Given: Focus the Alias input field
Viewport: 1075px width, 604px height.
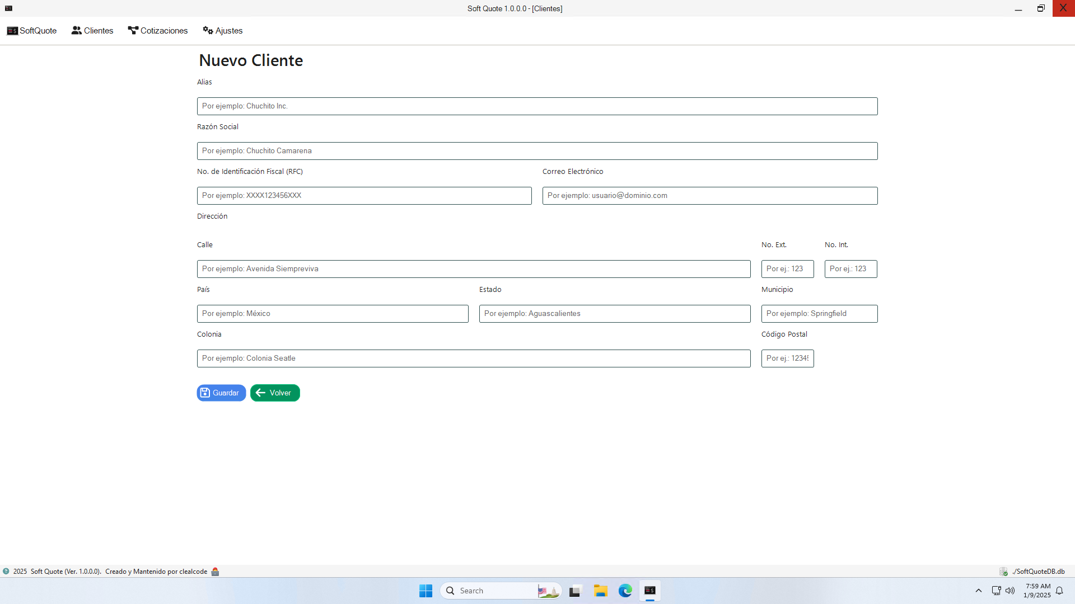Looking at the screenshot, I should click(537, 106).
